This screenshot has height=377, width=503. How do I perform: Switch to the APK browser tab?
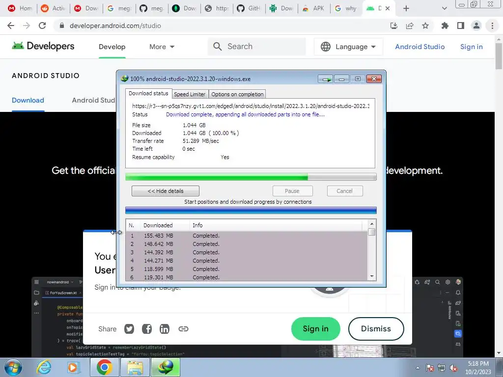coord(314,8)
